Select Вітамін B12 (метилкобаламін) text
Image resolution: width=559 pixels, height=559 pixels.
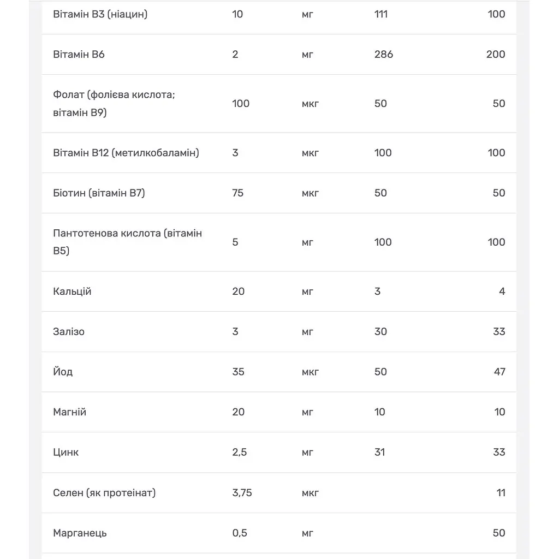pos(126,153)
